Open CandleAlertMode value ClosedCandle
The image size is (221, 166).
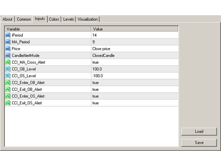pos(135,55)
